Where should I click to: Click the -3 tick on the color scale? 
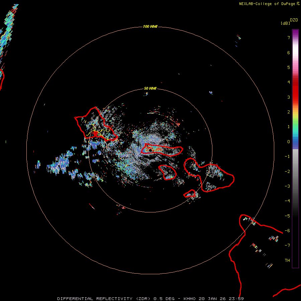[x=287, y=186]
